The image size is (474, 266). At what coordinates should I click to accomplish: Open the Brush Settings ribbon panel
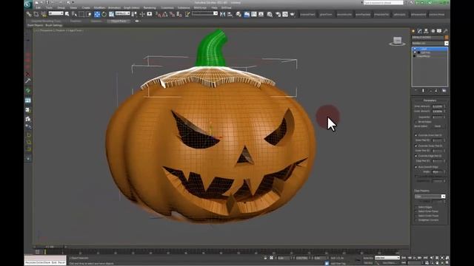pos(54,25)
